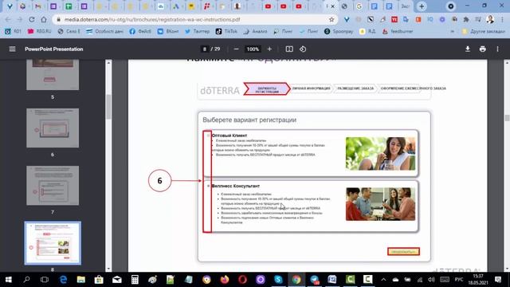The width and height of the screenshot is (510, 287).
Task: Zoom out using the minus icon
Action: pyautogui.click(x=237, y=49)
